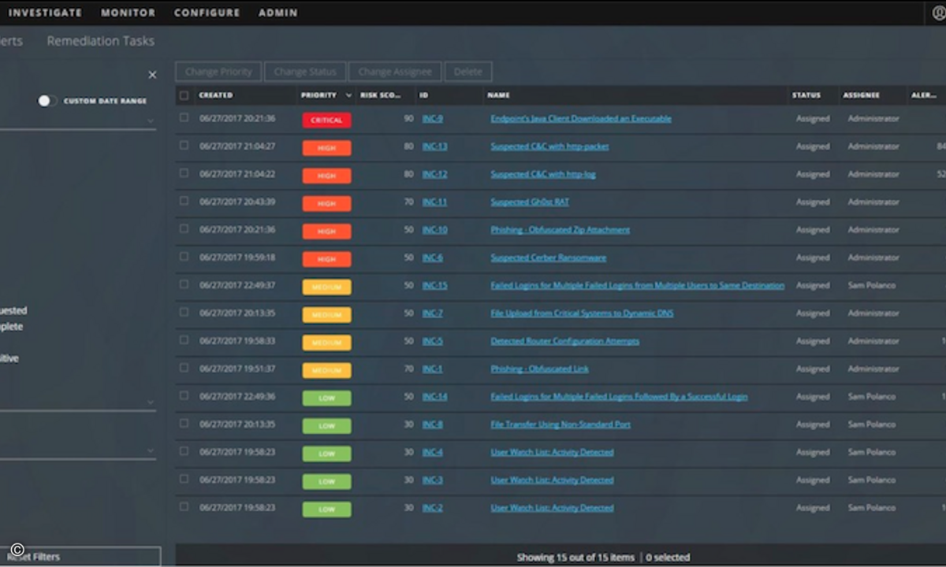Expand the dropdown below Custom Date Range
Screen dimensions: 946x567
pyautogui.click(x=151, y=121)
